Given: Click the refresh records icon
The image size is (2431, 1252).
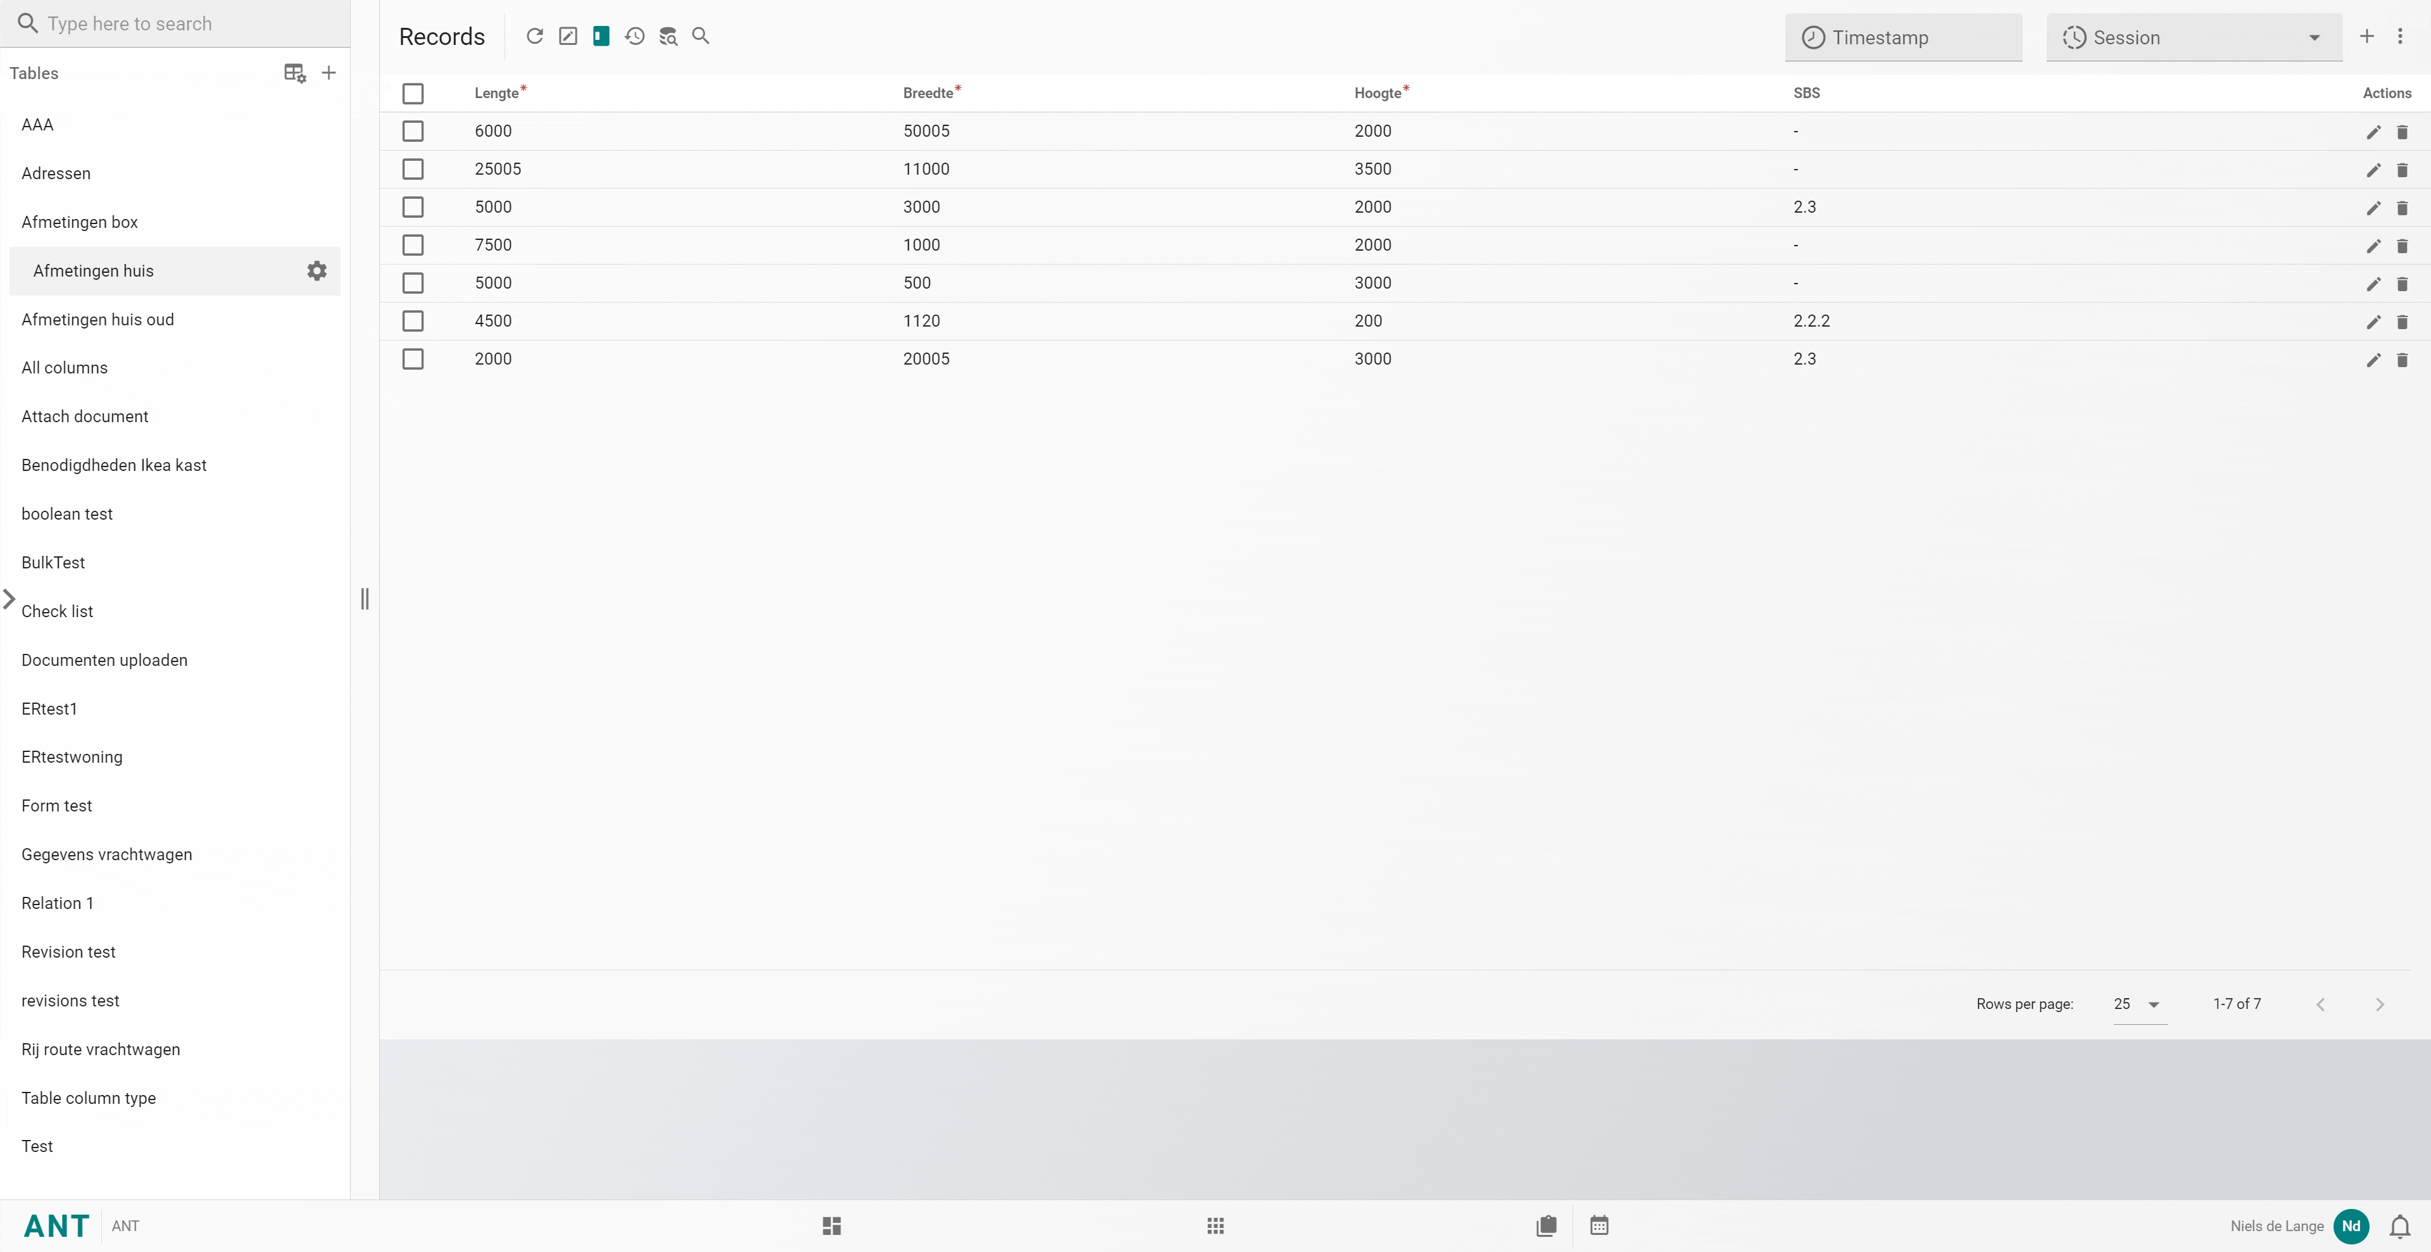Looking at the screenshot, I should [534, 36].
